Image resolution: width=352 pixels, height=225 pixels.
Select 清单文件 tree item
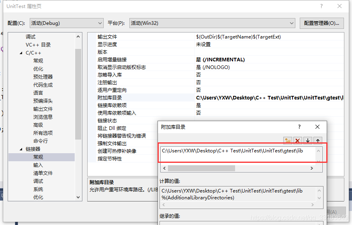click(x=43, y=173)
